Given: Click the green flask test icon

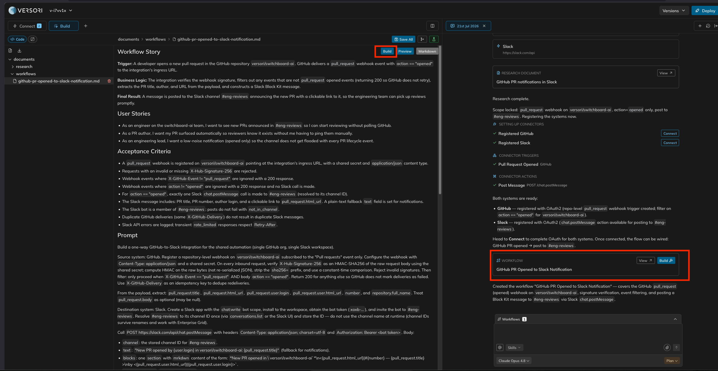Looking at the screenshot, I should click(434, 39).
